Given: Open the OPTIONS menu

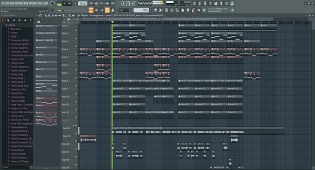Looking at the screenshot, I should (x=33, y=3).
